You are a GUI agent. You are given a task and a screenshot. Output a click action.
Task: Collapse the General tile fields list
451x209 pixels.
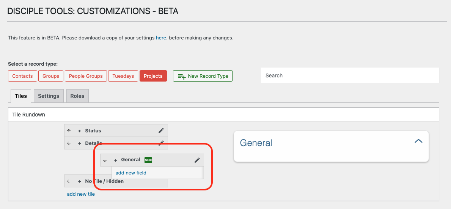(x=116, y=160)
